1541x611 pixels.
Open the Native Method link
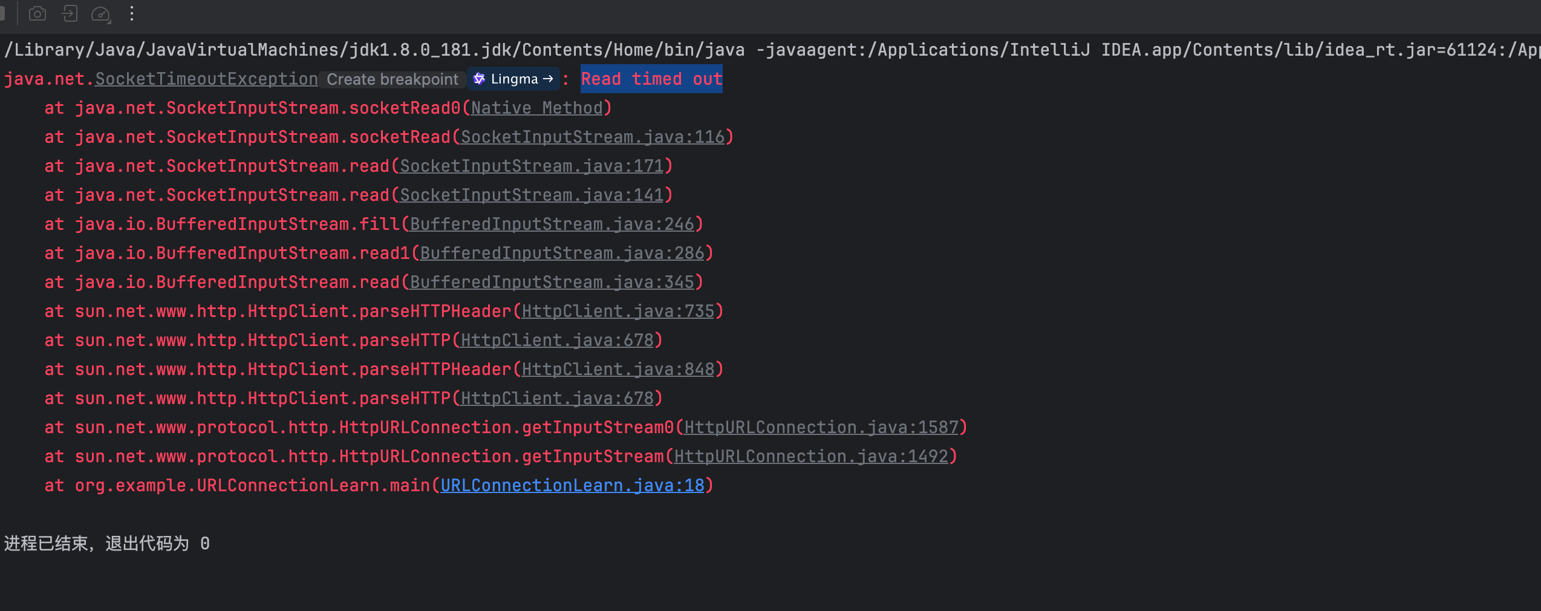[537, 108]
